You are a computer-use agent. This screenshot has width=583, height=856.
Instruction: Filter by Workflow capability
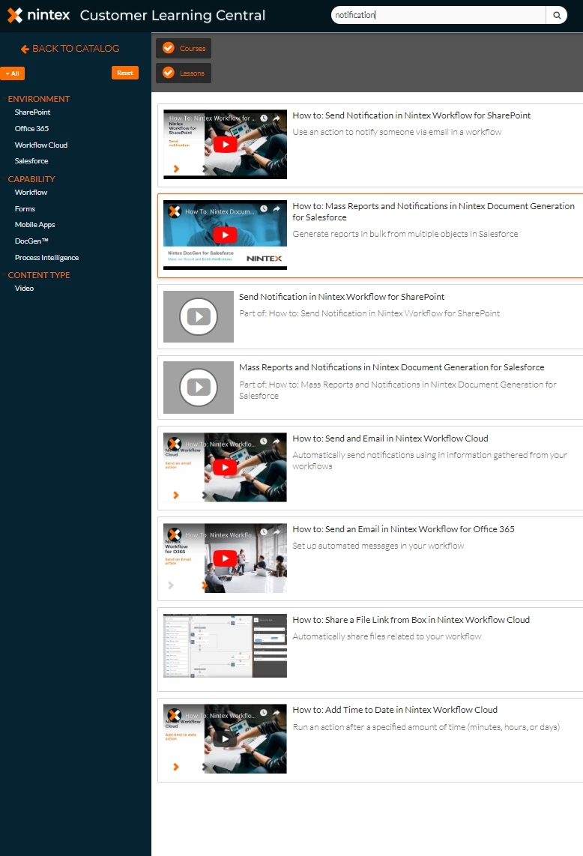tap(31, 192)
